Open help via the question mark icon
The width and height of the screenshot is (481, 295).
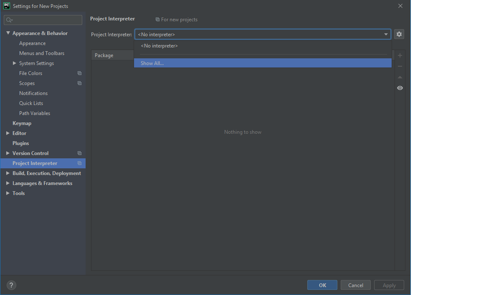11,285
